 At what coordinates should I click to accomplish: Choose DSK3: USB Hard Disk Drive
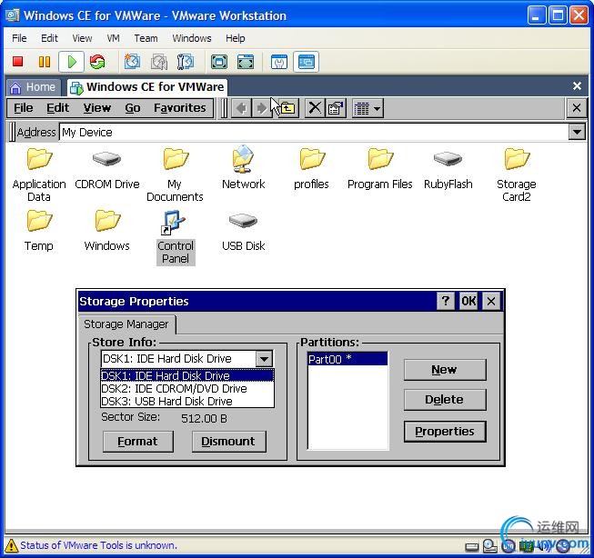point(166,401)
